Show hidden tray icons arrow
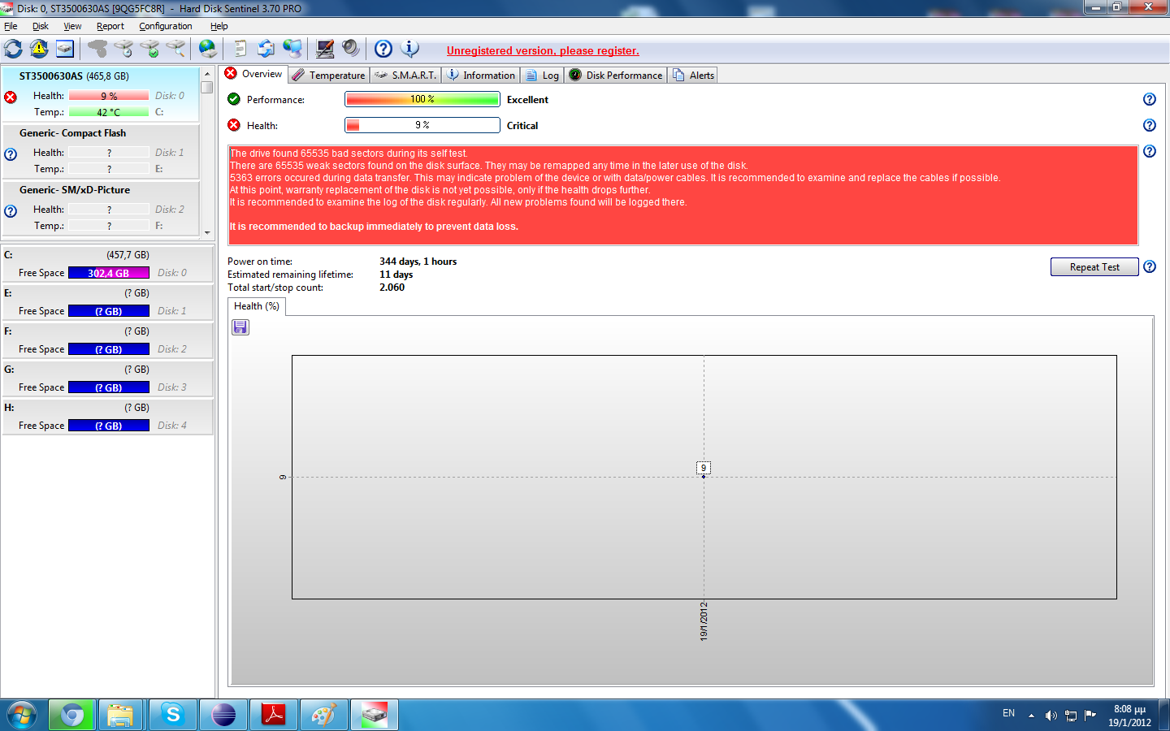This screenshot has height=731, width=1170. point(1031,716)
